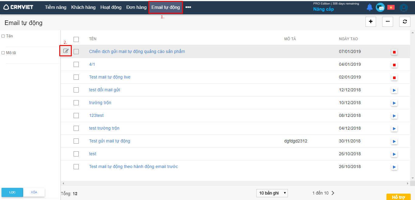Go to next page with arrow

click(333, 193)
